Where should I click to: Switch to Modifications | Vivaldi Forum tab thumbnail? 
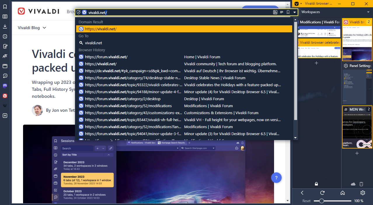point(319,27)
